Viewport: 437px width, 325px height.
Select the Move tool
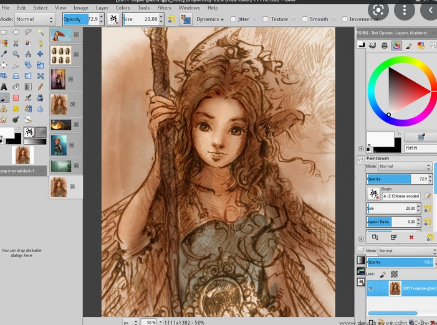[41, 54]
